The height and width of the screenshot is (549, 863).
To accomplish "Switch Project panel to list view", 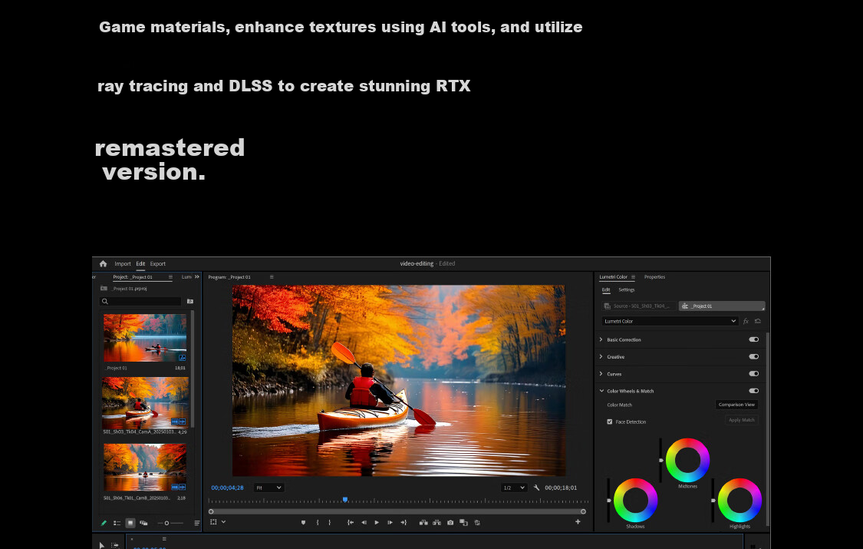I will coord(117,523).
